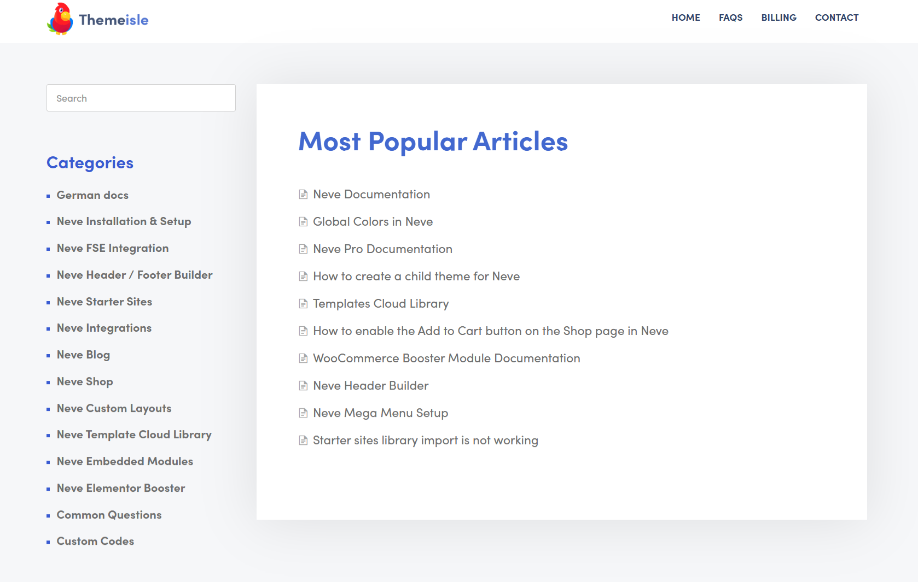
Task: Click document icon beside WooCommerce Booster Module Documentation
Action: pyautogui.click(x=303, y=358)
